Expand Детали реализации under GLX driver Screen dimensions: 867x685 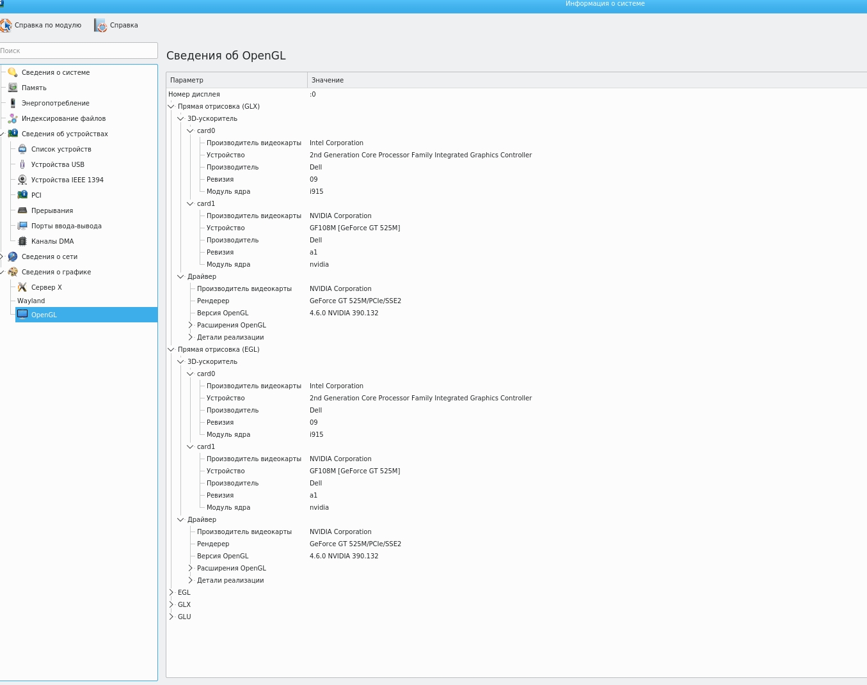click(190, 337)
